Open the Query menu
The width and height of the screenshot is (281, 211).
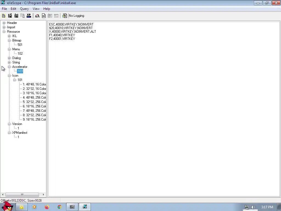click(x=24, y=9)
